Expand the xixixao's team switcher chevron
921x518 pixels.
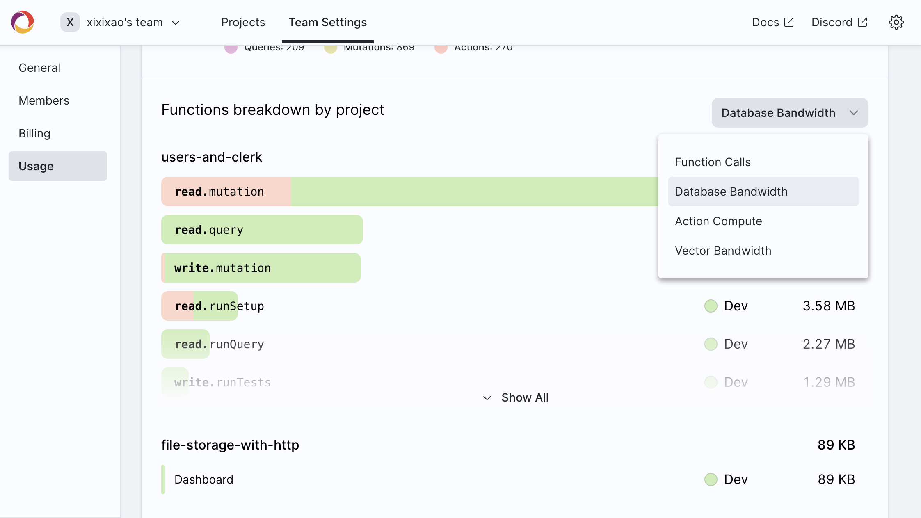(x=176, y=23)
